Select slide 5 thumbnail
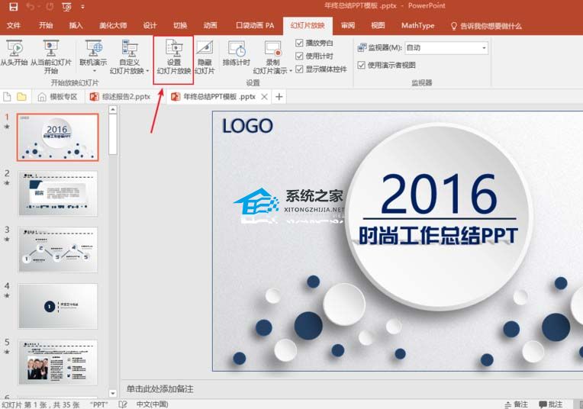This screenshot has height=409, width=583. pos(58,362)
